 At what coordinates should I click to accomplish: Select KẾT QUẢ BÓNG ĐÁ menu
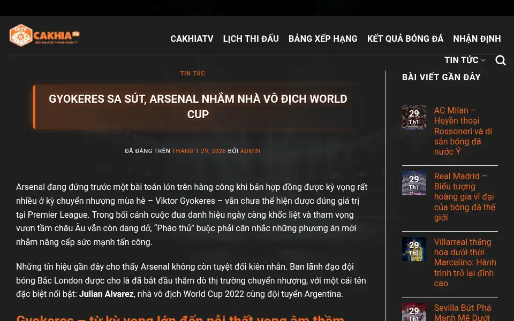pyautogui.click(x=405, y=39)
